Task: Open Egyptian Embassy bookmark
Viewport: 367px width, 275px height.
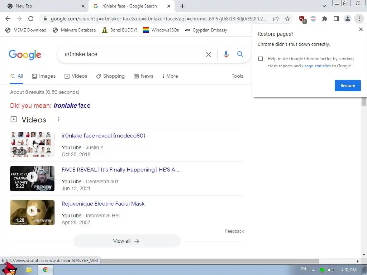Action: click(206, 30)
